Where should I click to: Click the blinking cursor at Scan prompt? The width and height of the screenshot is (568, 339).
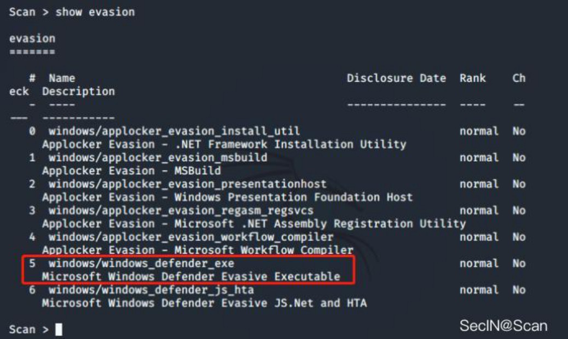59,329
